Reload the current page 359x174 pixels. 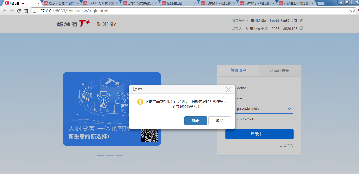coord(19,11)
